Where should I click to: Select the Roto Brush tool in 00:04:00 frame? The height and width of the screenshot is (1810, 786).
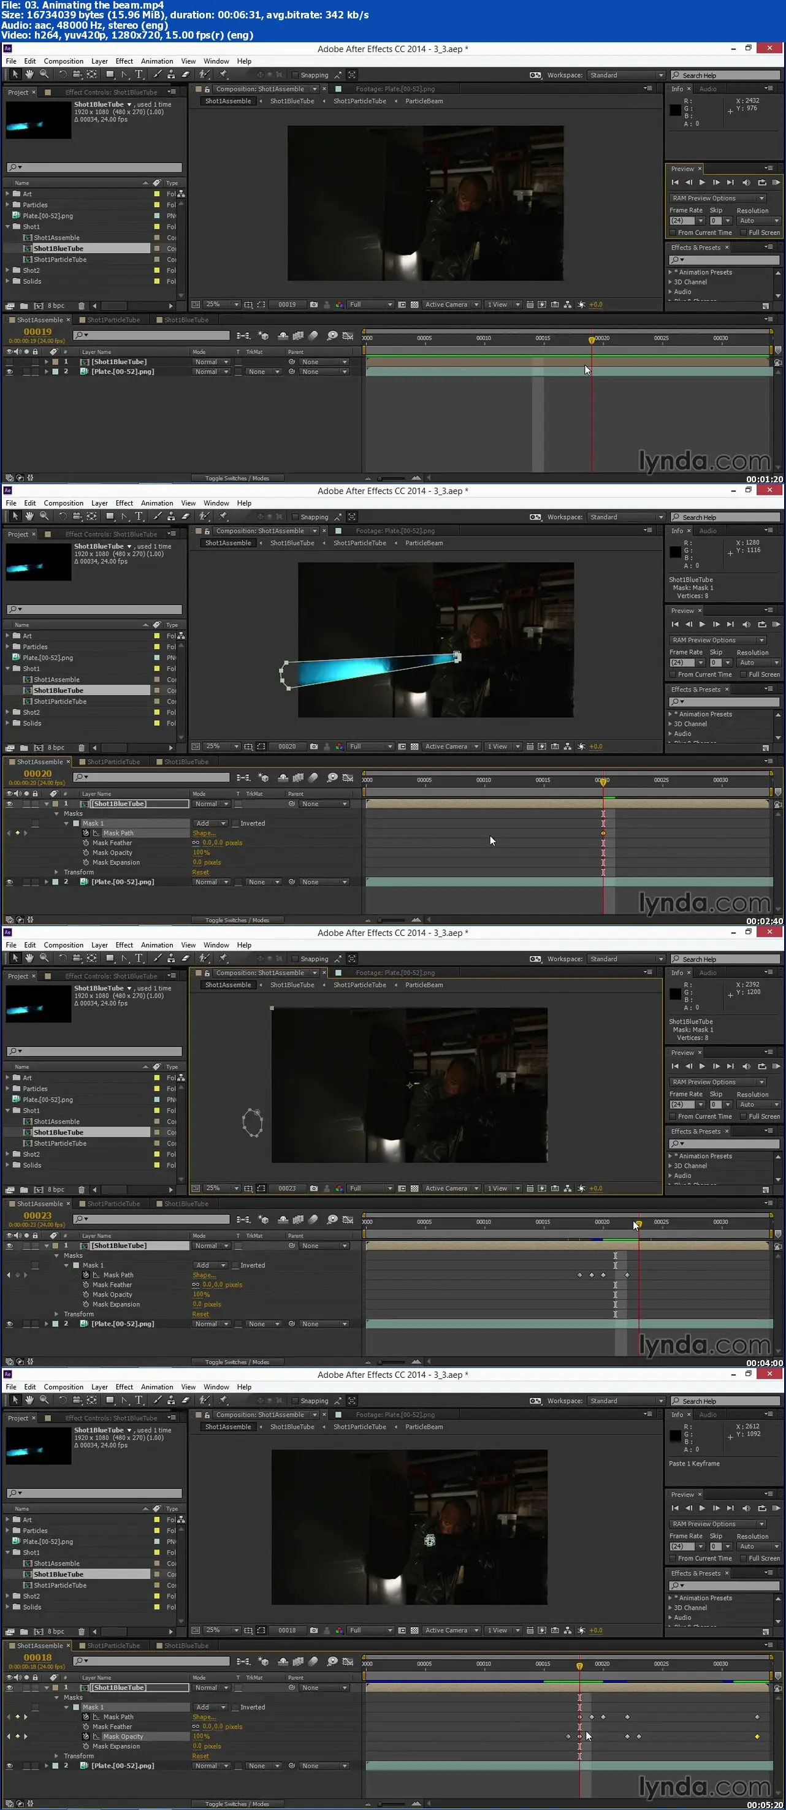tap(205, 959)
